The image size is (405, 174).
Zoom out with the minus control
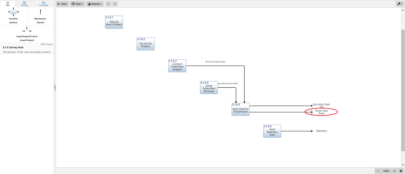click(378, 171)
